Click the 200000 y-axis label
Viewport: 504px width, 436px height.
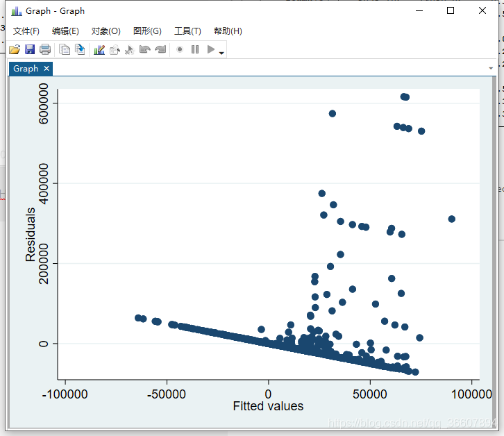(43, 264)
